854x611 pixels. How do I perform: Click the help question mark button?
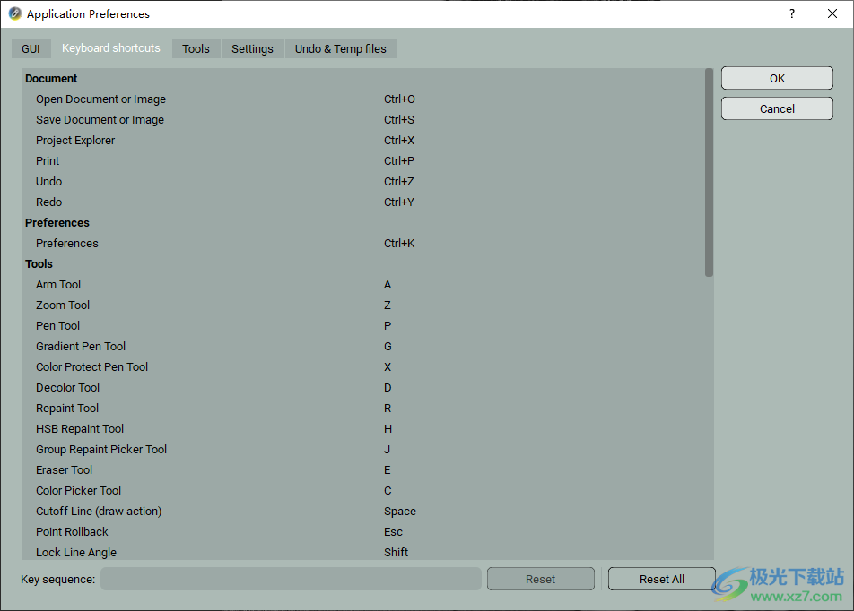click(x=791, y=14)
